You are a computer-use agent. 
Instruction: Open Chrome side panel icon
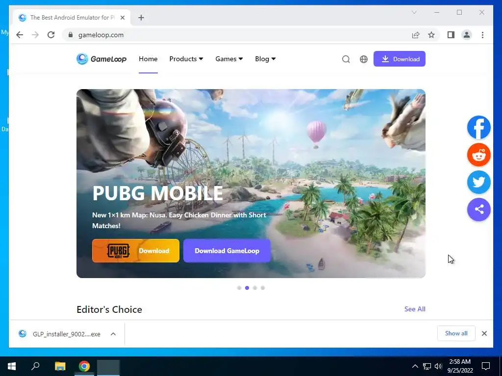coord(451,35)
